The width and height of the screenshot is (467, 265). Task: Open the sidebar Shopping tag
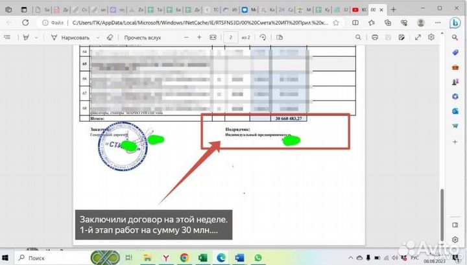455,52
